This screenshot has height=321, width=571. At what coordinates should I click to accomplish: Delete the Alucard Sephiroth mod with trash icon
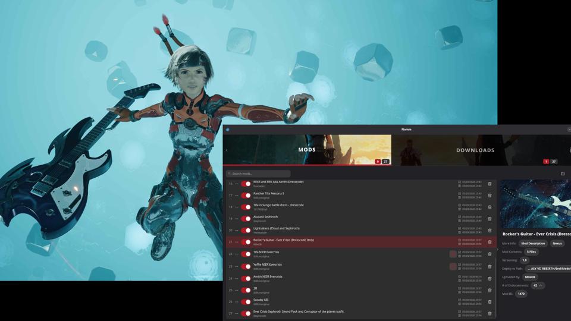point(490,219)
